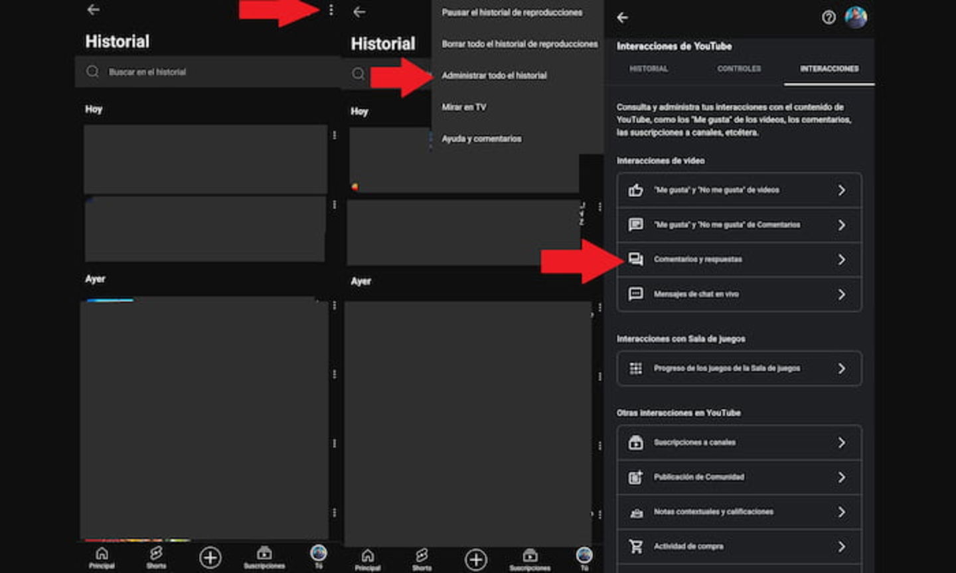Screen dimensions: 956x573
Task: Open Suscripciones icon in middle screenshot nav
Action: (x=530, y=555)
